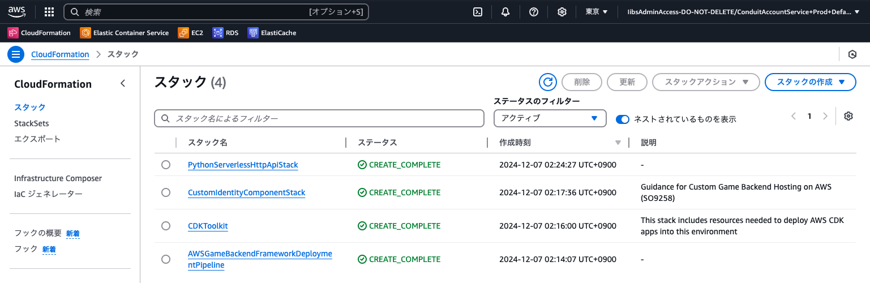Open the info panel hexagon icon
This screenshot has height=283, width=870.
852,54
